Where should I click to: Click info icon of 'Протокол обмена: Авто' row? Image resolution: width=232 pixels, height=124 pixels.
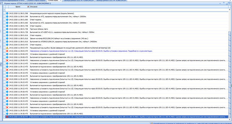coord(7,29)
